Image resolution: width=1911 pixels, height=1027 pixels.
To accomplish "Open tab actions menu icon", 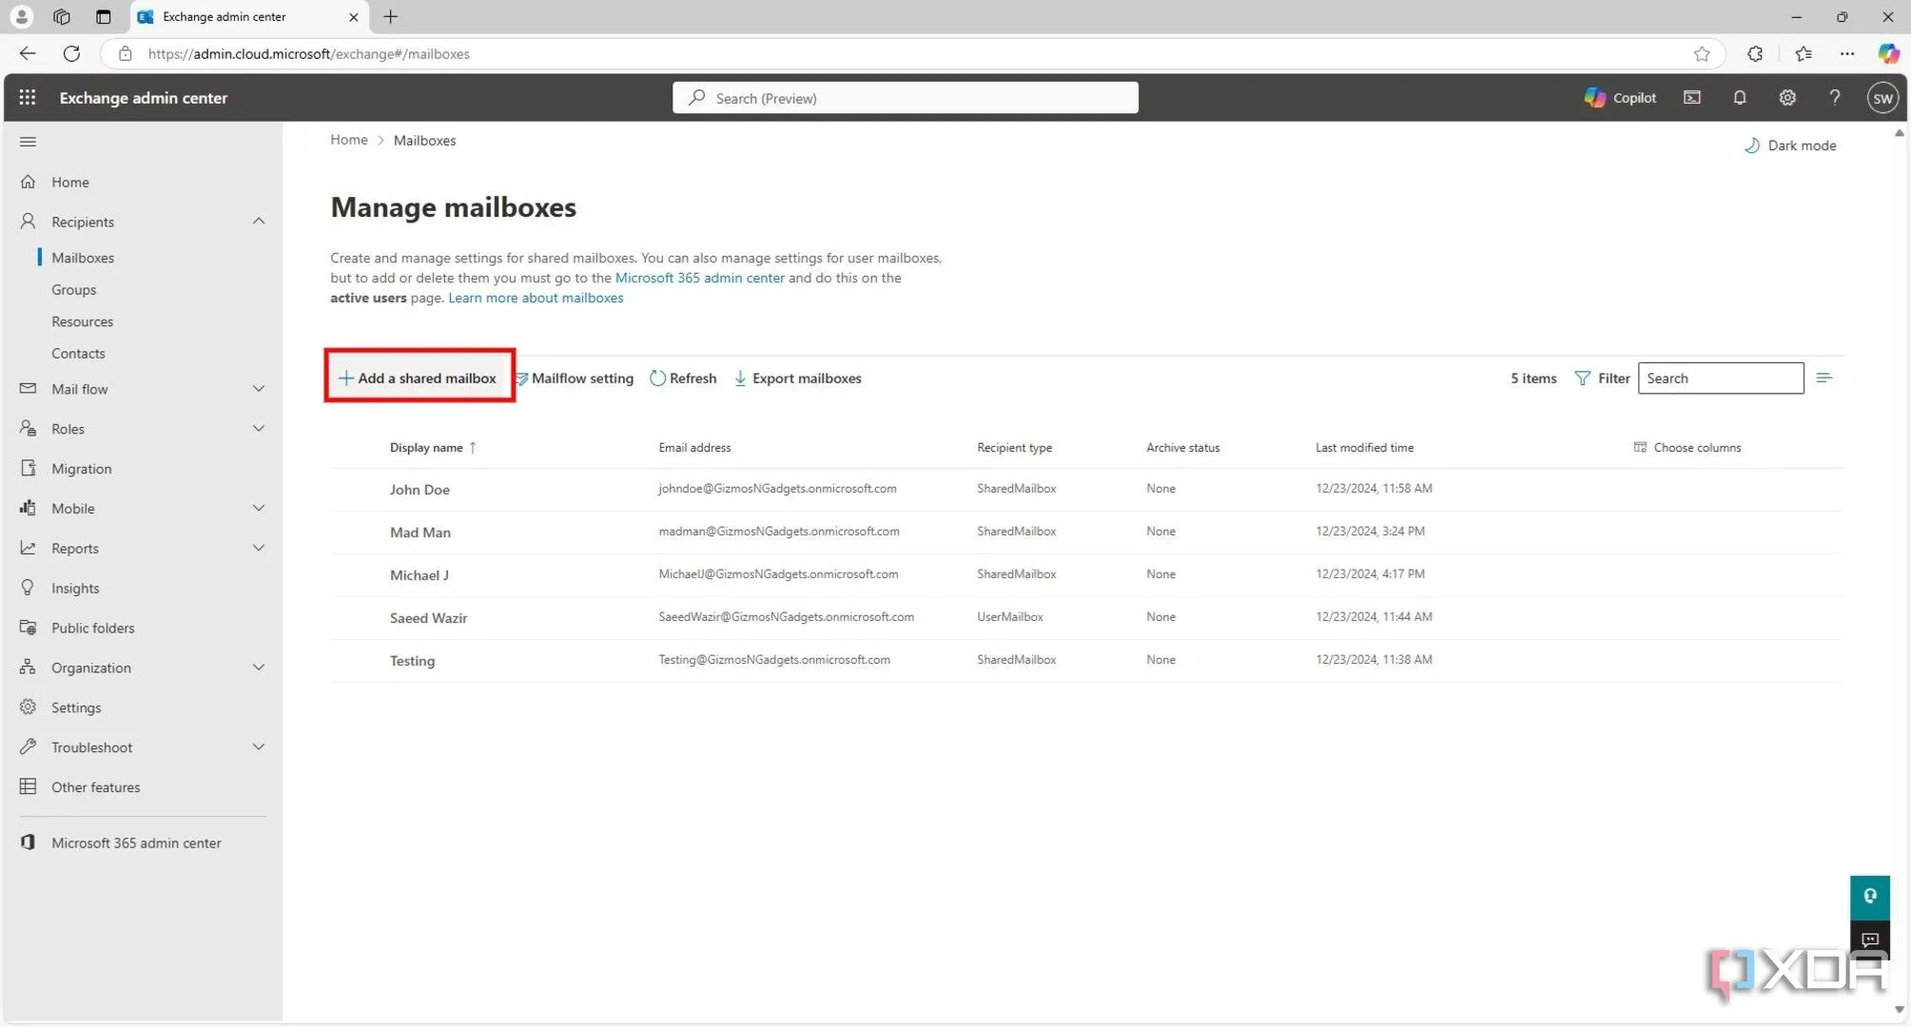I will click(x=103, y=16).
